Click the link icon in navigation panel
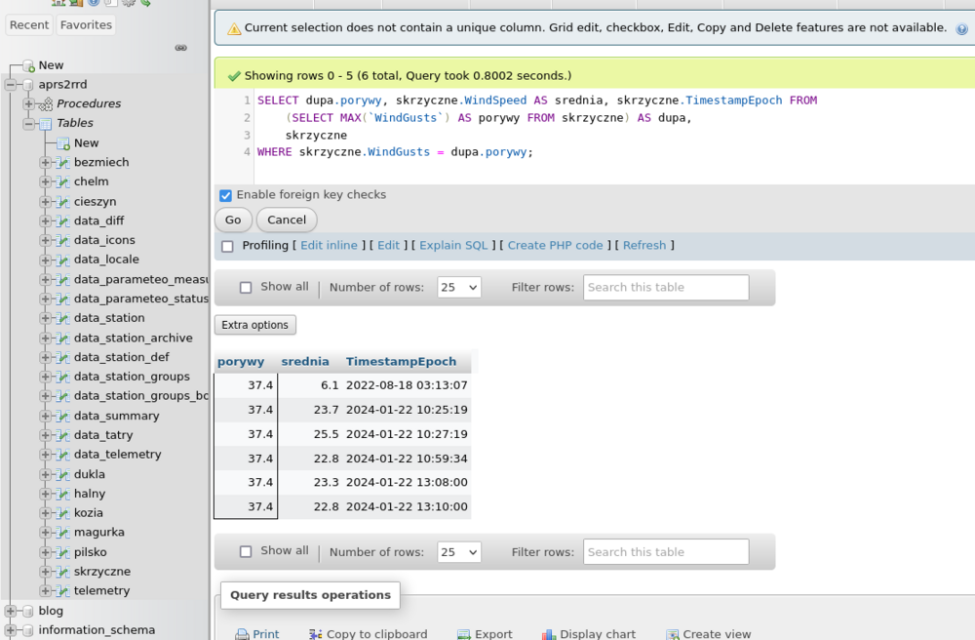Screen dimensions: 975x640 [x=180, y=47]
